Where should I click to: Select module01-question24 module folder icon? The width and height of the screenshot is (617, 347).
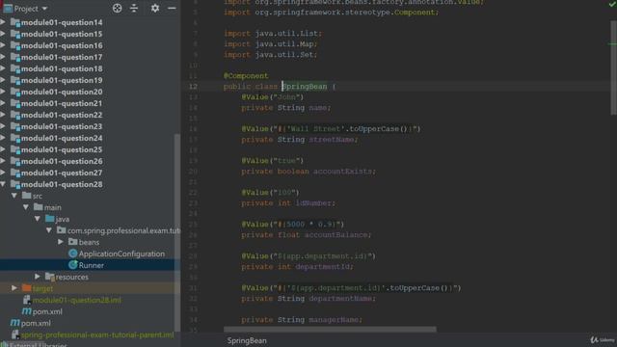click(15, 138)
